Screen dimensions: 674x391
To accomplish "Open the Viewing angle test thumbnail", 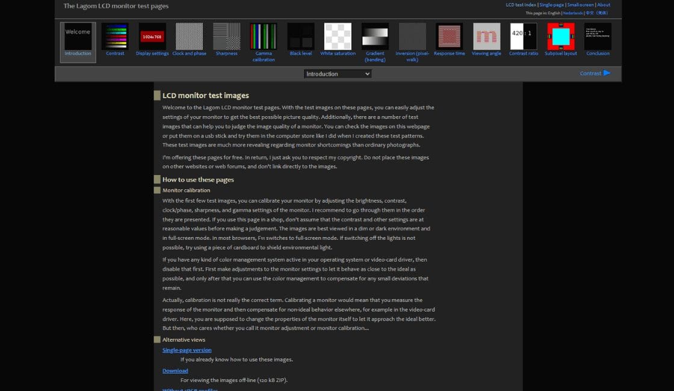I will (486, 37).
